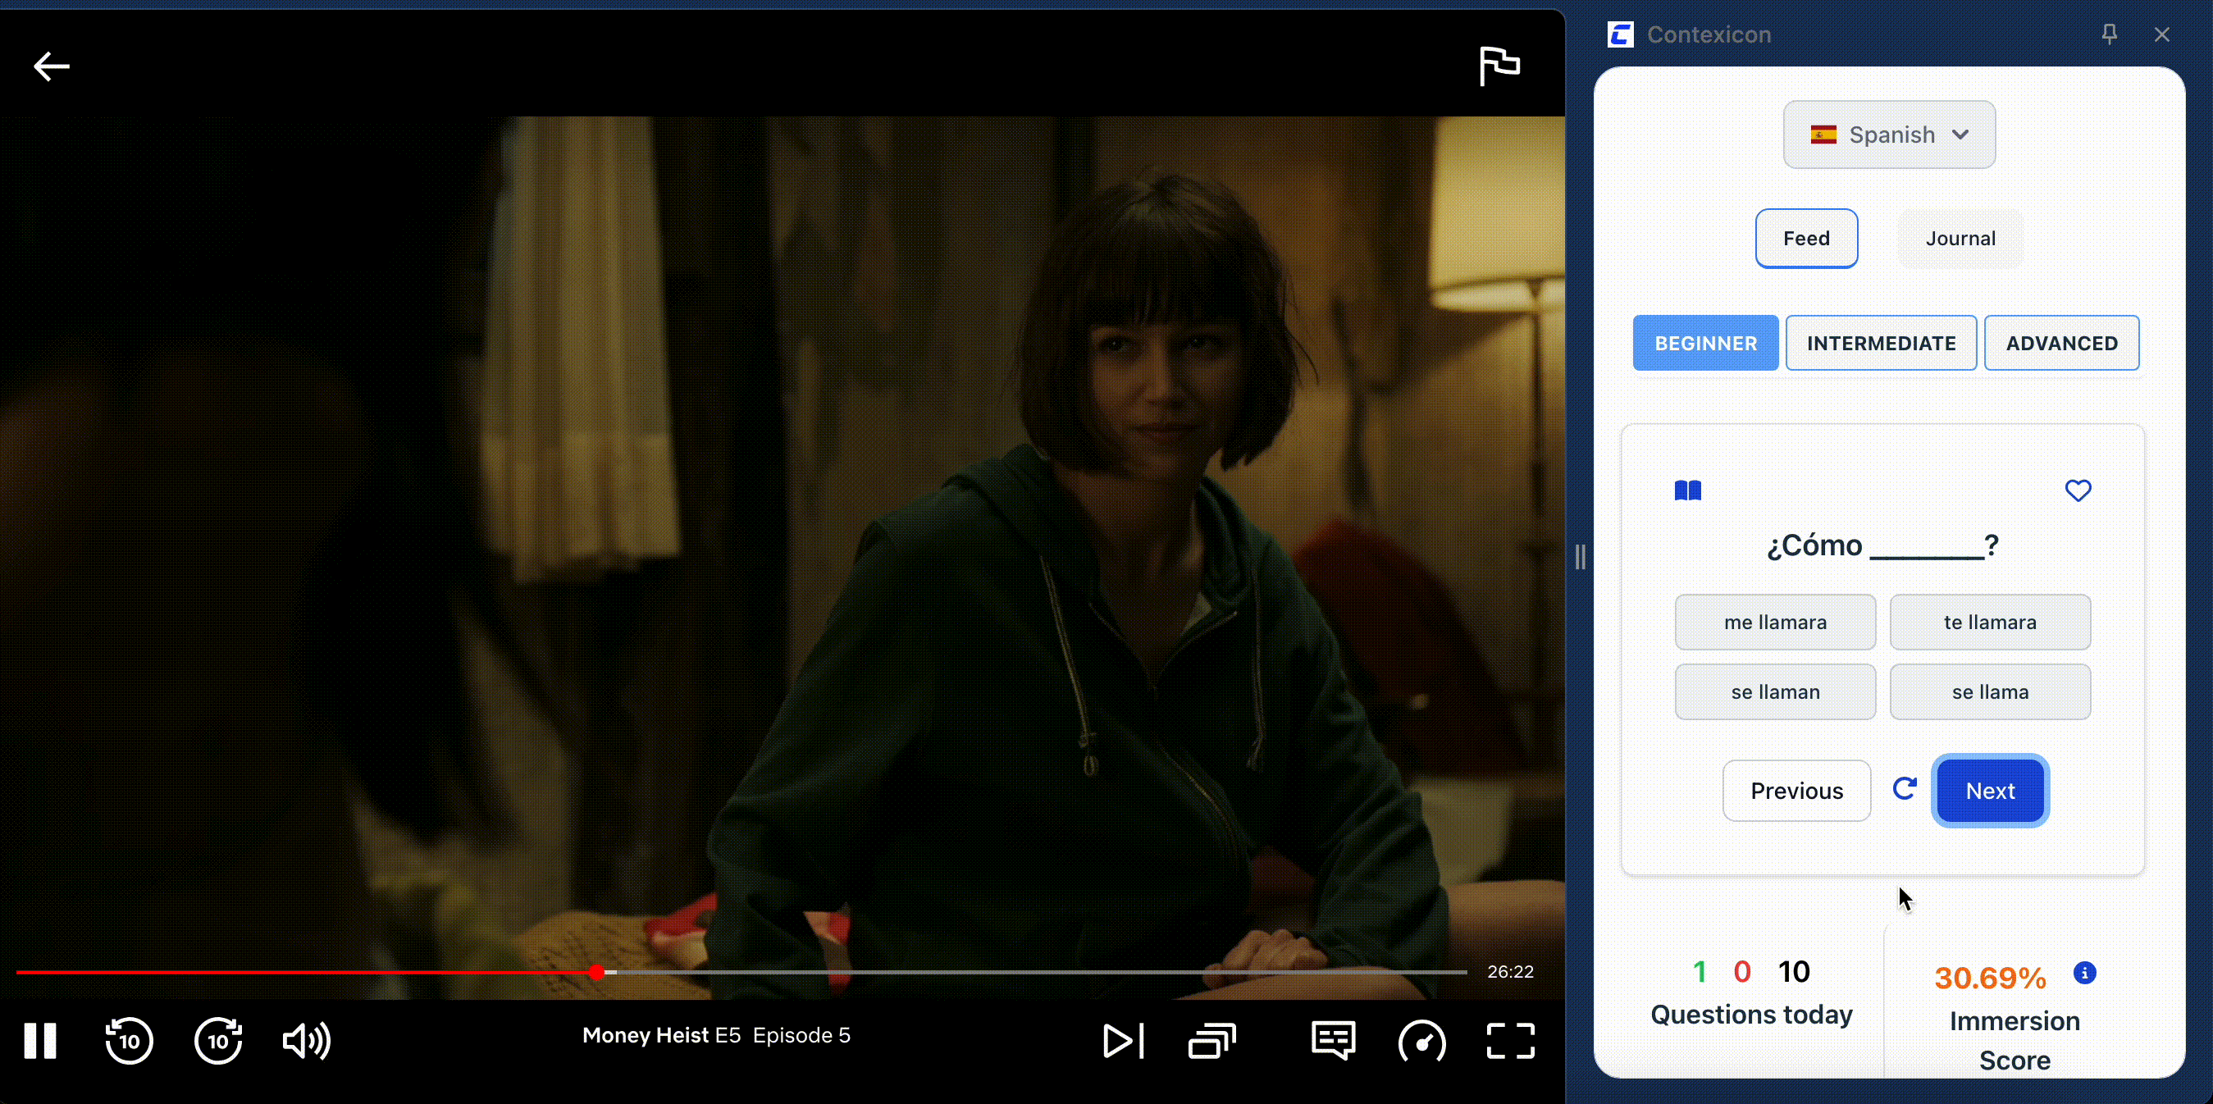The width and height of the screenshot is (2213, 1104).
Task: Click the open book icon on card
Action: pos(1688,490)
